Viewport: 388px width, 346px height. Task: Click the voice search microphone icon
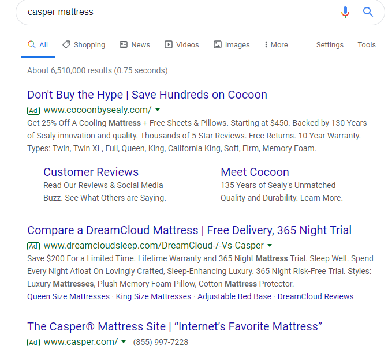pos(345,12)
